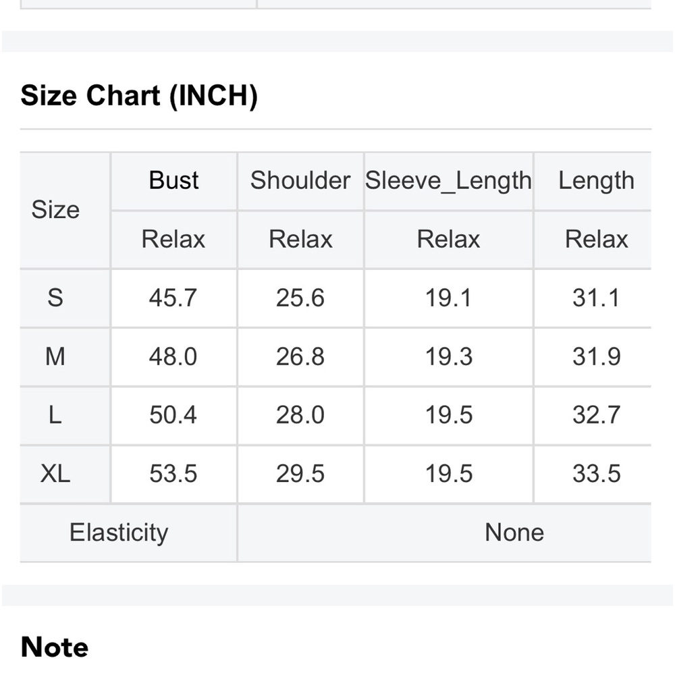675x675 pixels.
Task: Click the Sleeve_Length column header
Action: [448, 181]
